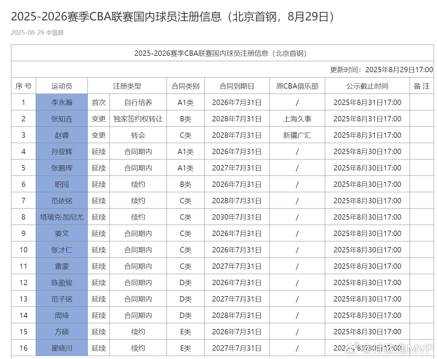
Task: Select the 李永瀚 player name cell
Action: 62,102
